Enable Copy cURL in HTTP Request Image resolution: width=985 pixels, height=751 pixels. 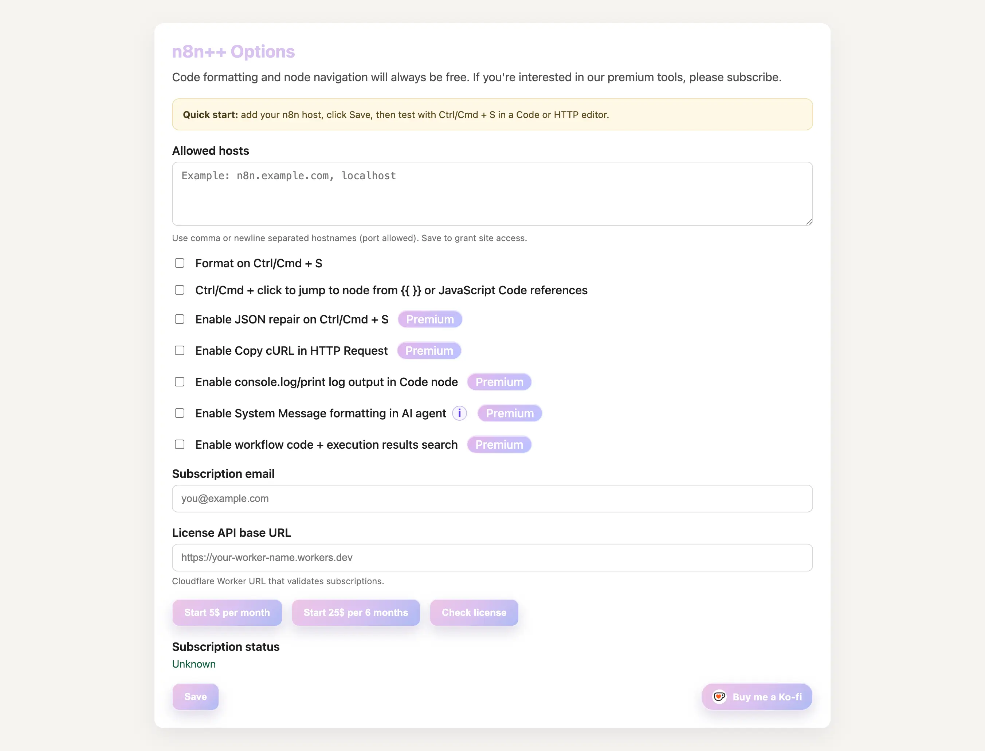(x=180, y=350)
